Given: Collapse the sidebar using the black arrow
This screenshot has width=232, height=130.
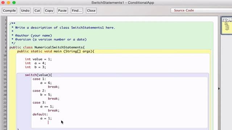Looking at the screenshot, I should (x=219, y=88).
